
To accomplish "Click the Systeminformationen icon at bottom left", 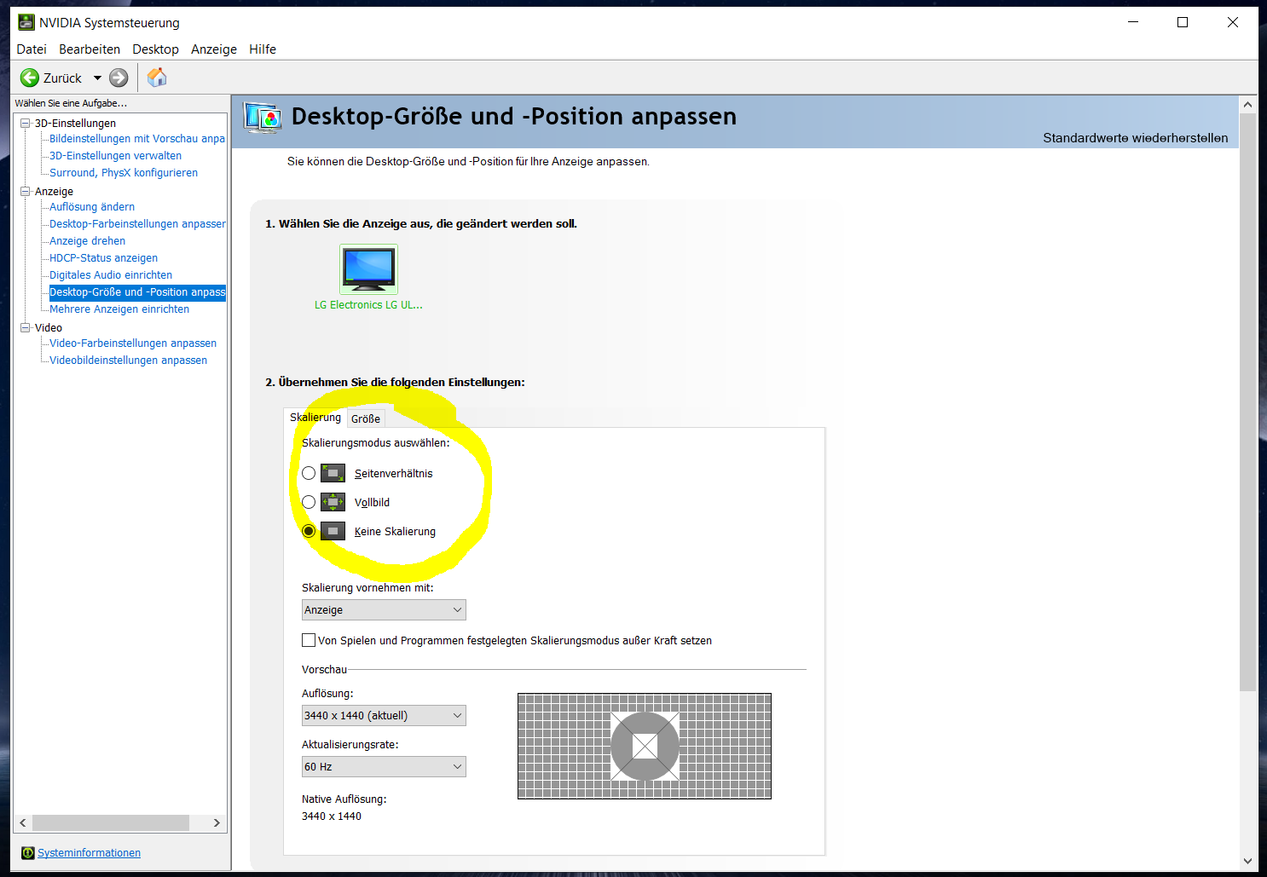I will click(27, 853).
